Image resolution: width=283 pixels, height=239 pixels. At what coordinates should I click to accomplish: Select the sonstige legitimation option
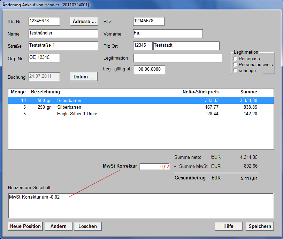[235, 71]
